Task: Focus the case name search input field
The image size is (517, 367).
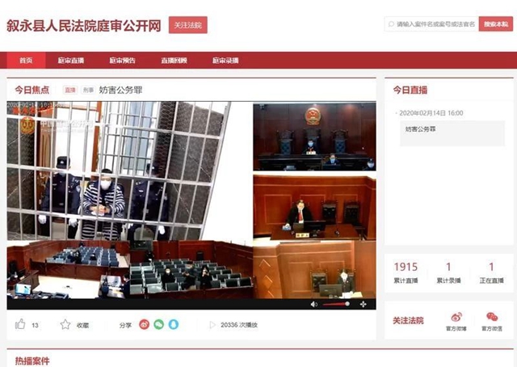Action: (431, 24)
